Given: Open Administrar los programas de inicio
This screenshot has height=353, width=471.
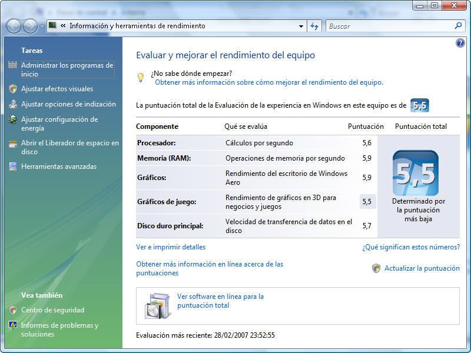Looking at the screenshot, I should [67, 69].
